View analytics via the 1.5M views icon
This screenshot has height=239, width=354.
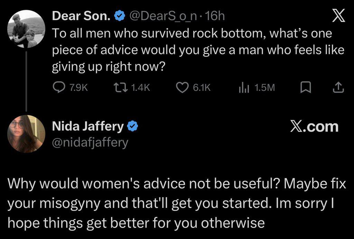pos(243,88)
